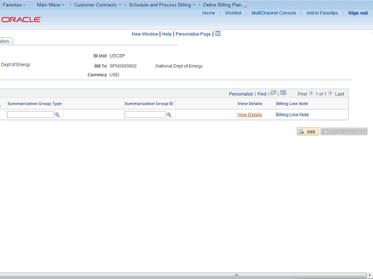Open lookup for Summarization Group Type

(57, 115)
